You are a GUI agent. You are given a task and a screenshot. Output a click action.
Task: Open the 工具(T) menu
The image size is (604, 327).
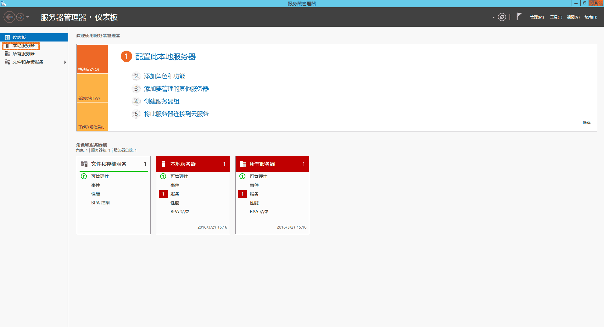[556, 17]
